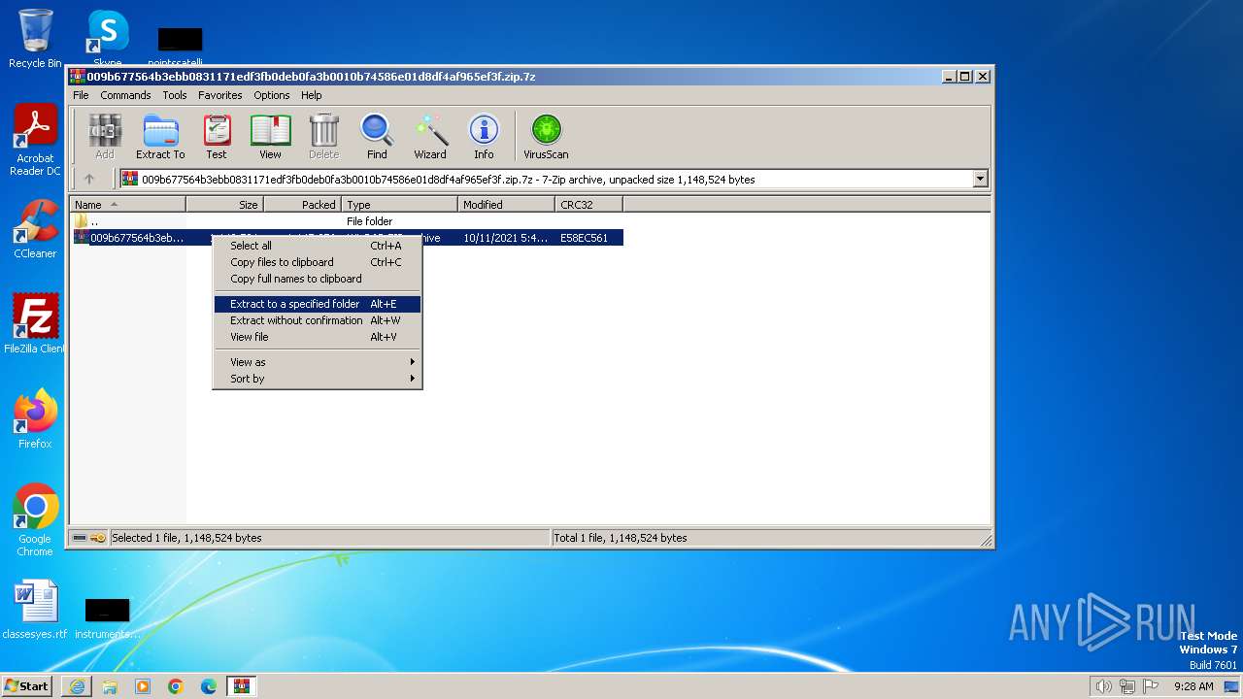Open Recycle Bin desktop icon
Image resolution: width=1243 pixels, height=699 pixels.
[35, 39]
